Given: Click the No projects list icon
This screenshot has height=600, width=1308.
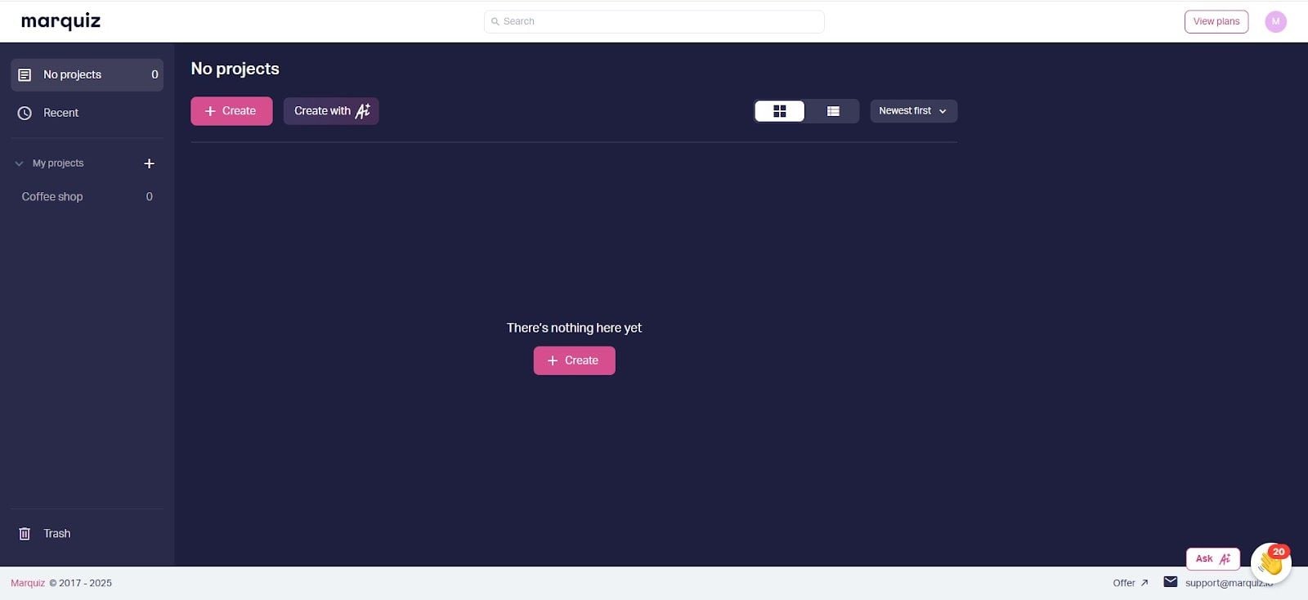Looking at the screenshot, I should coord(25,74).
